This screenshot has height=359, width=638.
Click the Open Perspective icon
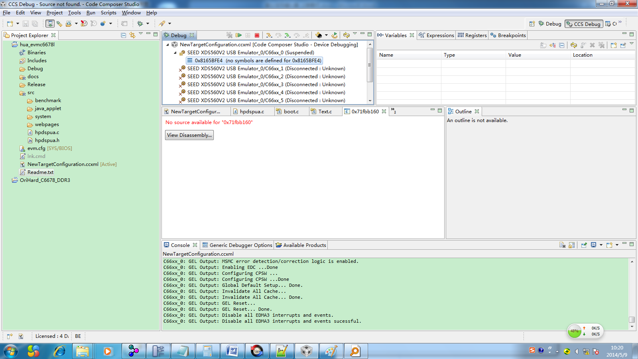[x=532, y=24]
